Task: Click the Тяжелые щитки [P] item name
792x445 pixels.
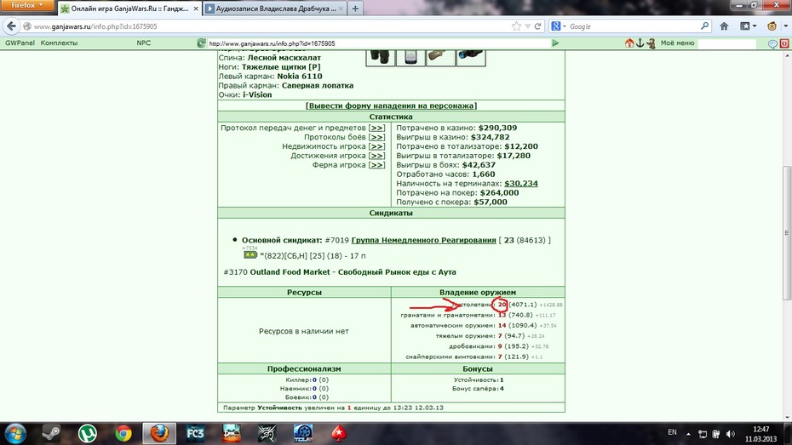Action: (x=281, y=66)
